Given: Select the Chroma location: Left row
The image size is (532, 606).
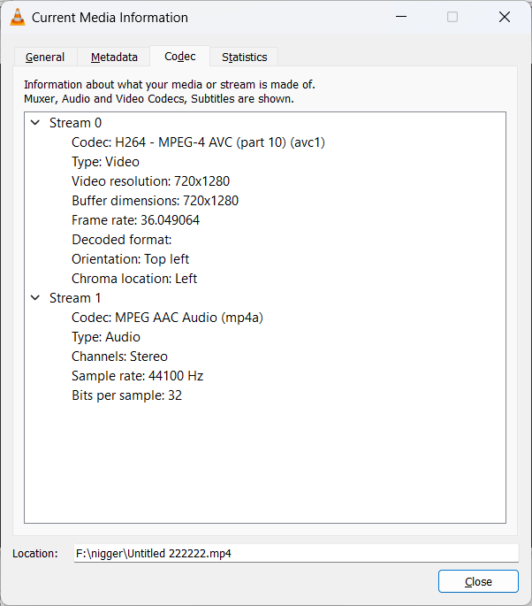Looking at the screenshot, I should click(134, 279).
